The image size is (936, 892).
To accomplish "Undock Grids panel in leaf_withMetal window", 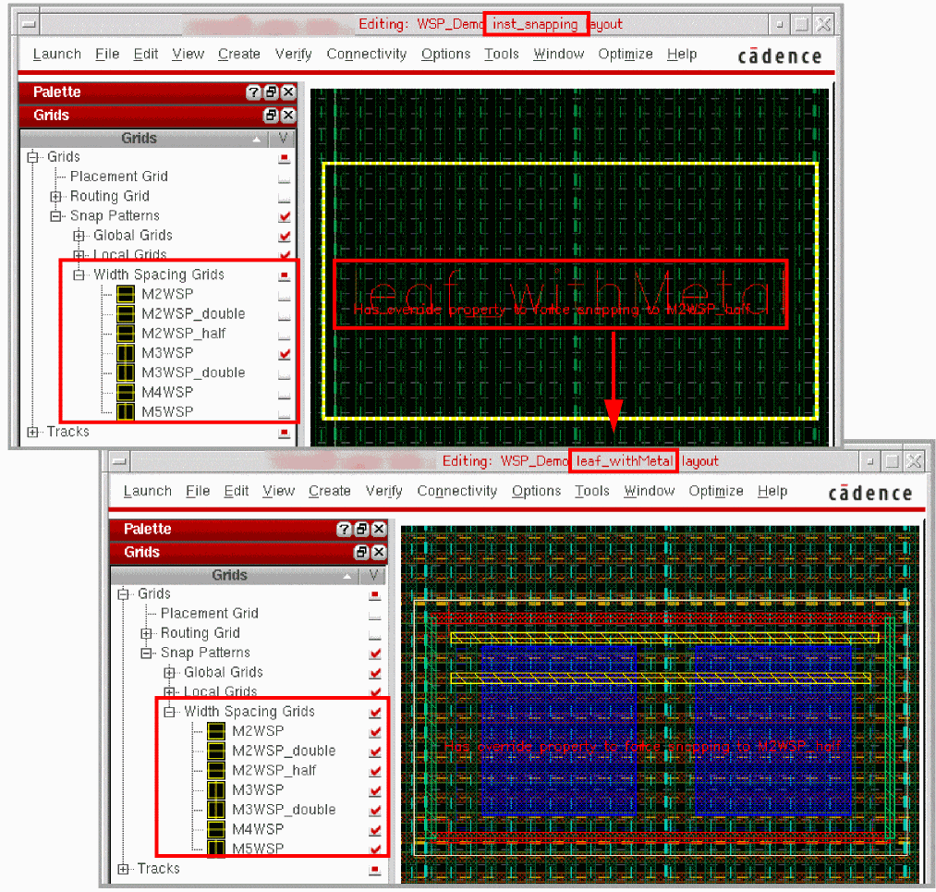I will point(362,552).
